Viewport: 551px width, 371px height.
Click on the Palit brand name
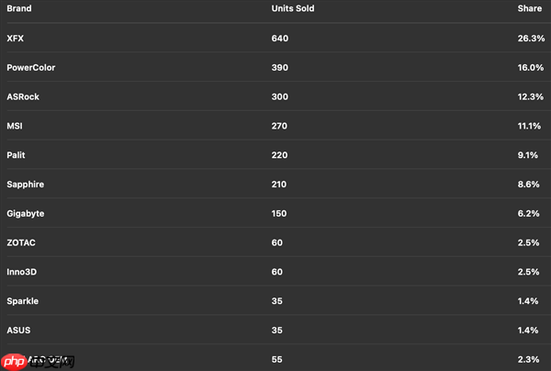coord(17,155)
